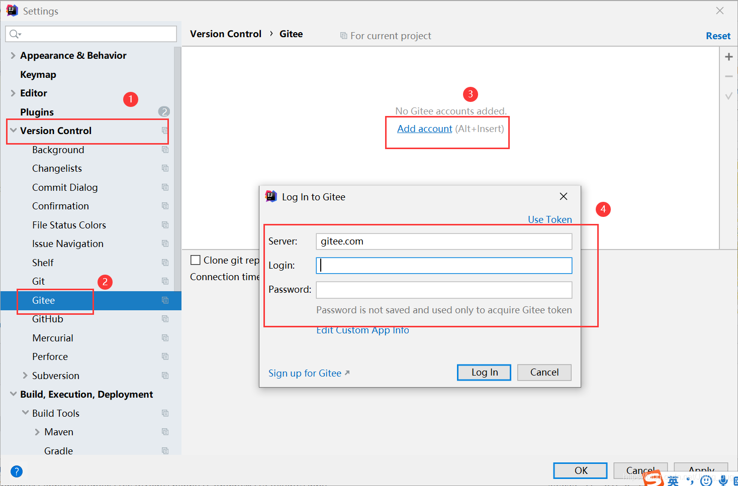Click the input method microphone icon
This screenshot has width=738, height=486.
[723, 480]
